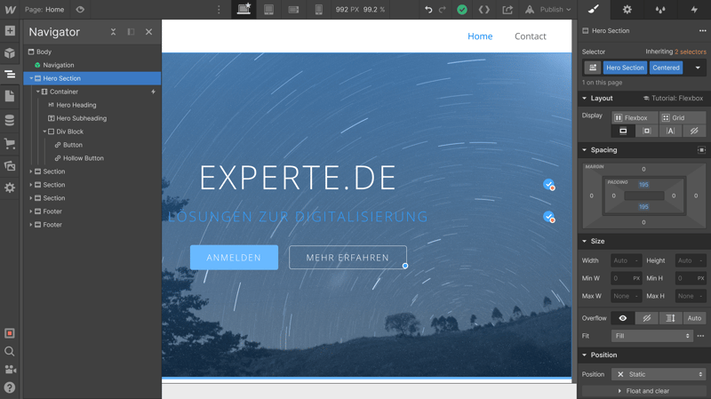
Task: Click the ANMELDEN button on canvas
Action: point(234,258)
